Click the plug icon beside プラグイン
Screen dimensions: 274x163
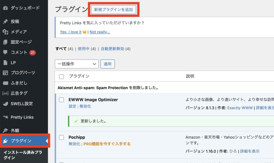tap(5, 141)
